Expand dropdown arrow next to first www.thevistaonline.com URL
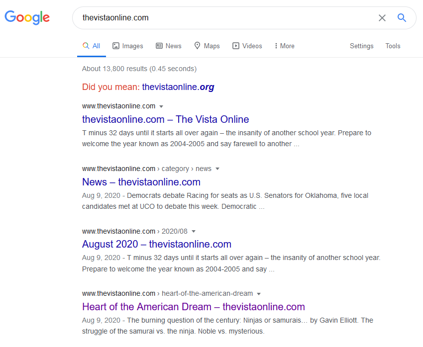This screenshot has height=347, width=423. [x=161, y=106]
